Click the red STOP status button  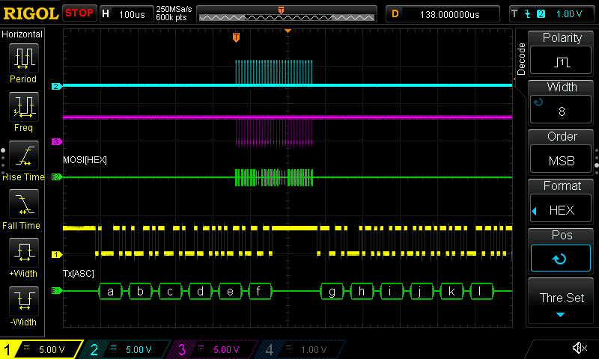pos(79,13)
